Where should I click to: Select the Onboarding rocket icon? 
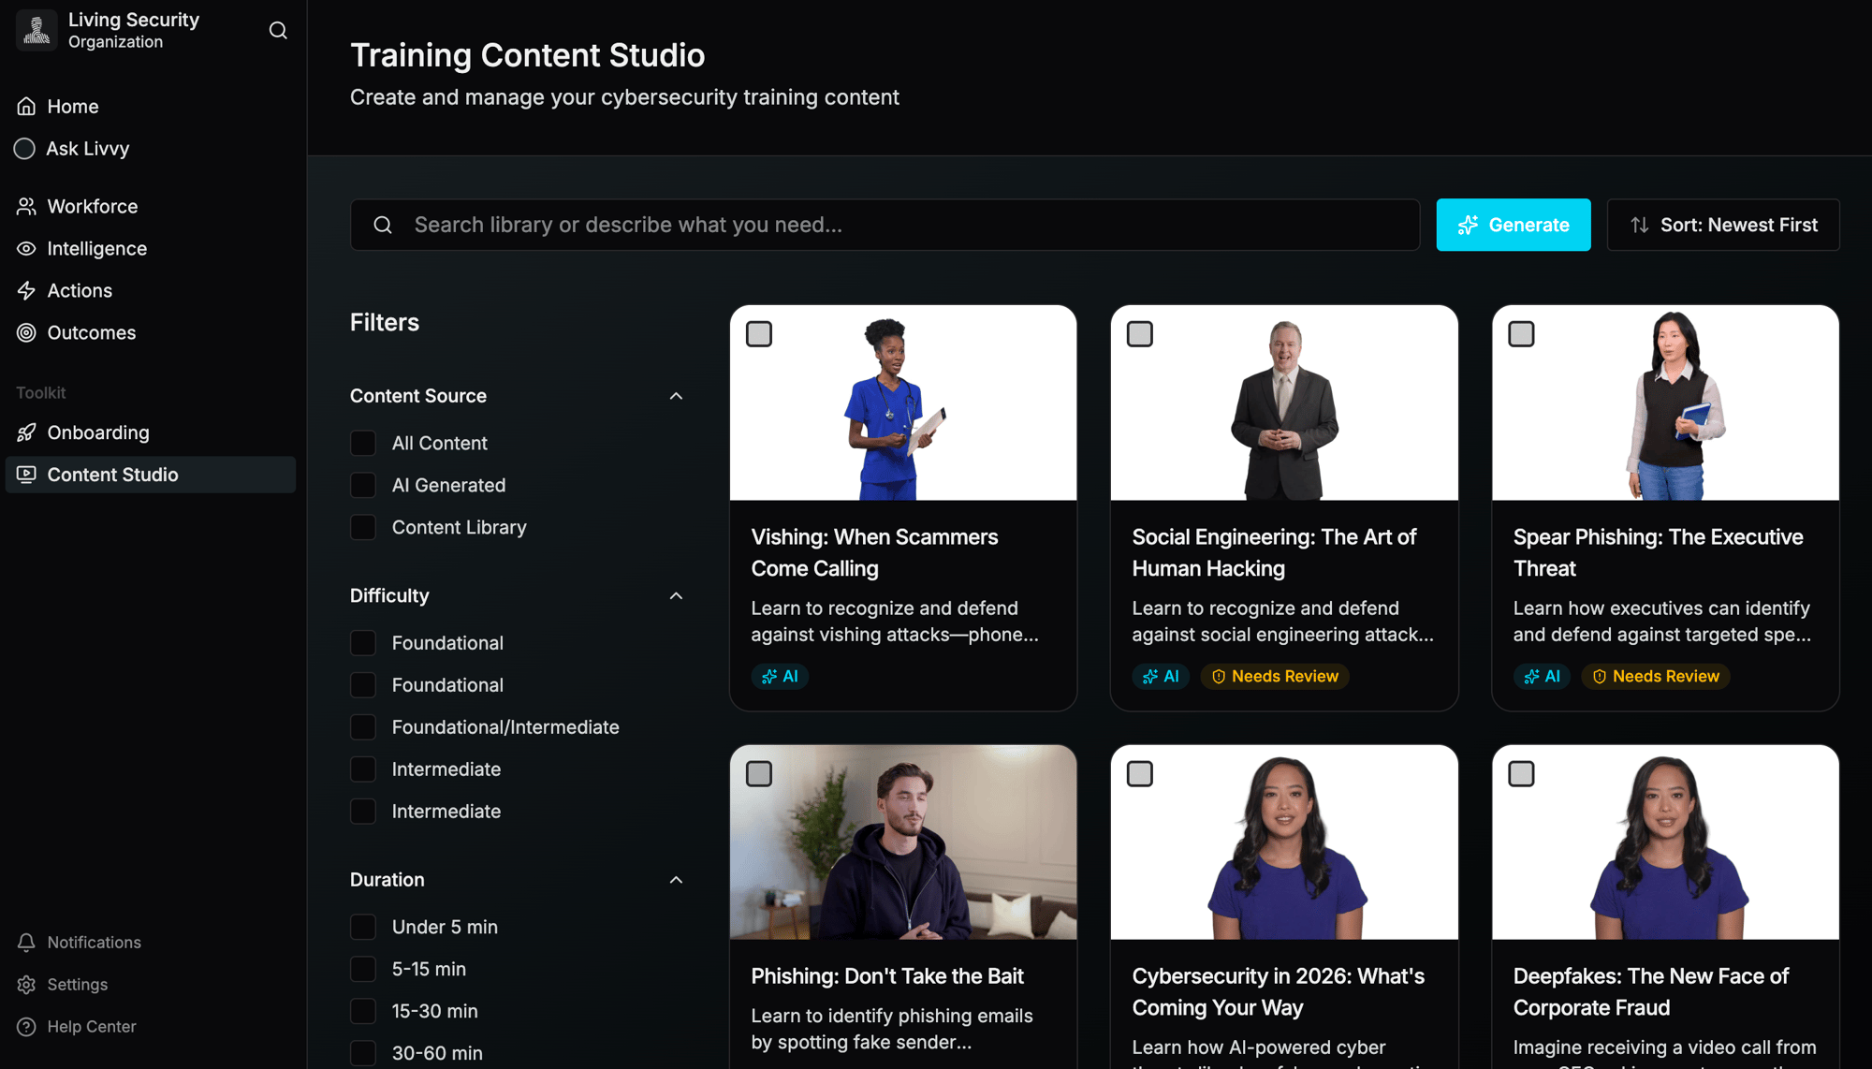click(x=26, y=432)
